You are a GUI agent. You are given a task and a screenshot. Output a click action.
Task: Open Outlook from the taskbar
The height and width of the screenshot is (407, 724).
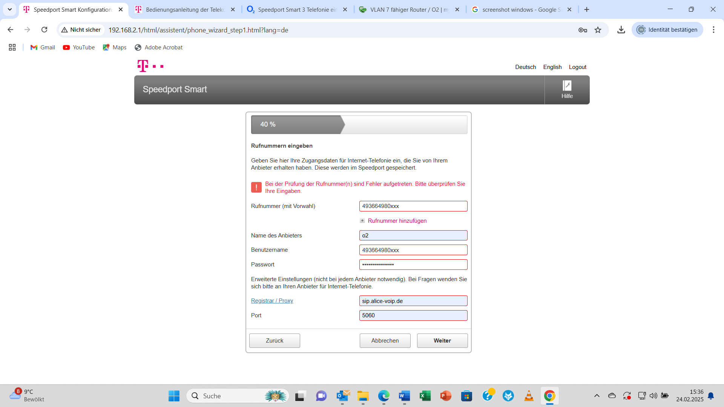coord(342,396)
